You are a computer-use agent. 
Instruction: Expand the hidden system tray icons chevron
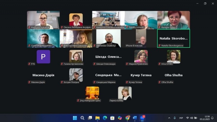169,118
